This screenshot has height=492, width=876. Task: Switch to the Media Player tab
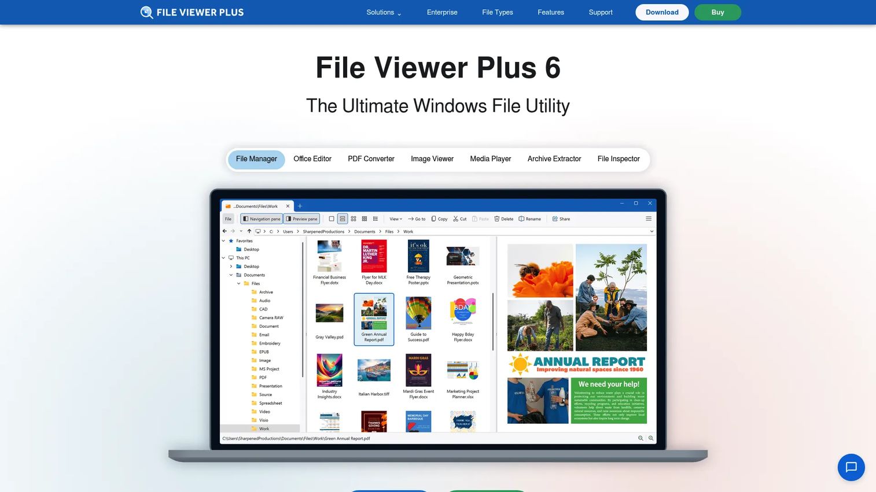tap(491, 159)
